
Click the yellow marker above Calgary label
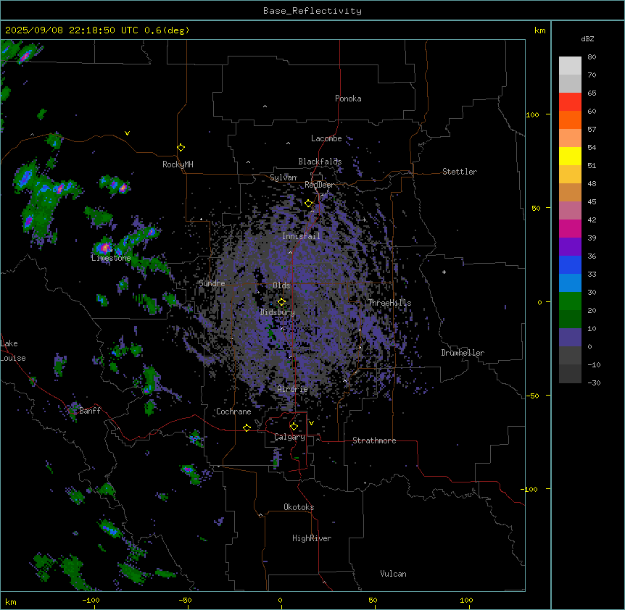click(x=294, y=427)
